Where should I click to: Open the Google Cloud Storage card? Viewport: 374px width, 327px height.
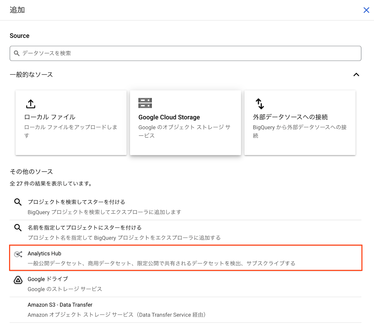click(x=185, y=123)
